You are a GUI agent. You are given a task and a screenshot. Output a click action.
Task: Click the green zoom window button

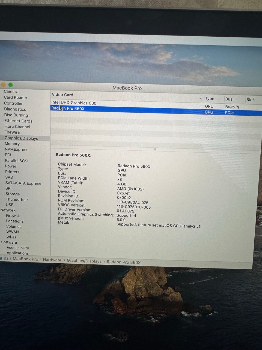point(11,85)
